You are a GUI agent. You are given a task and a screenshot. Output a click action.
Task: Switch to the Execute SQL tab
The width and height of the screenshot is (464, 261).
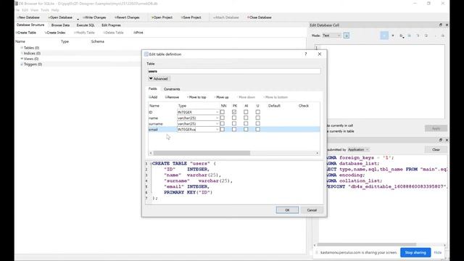[86, 25]
